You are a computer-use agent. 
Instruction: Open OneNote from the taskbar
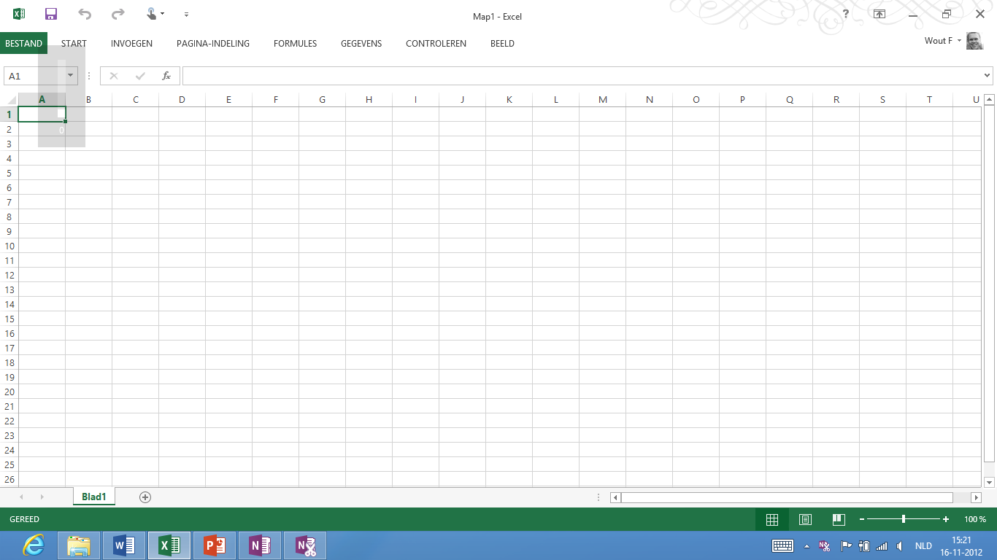pos(260,545)
